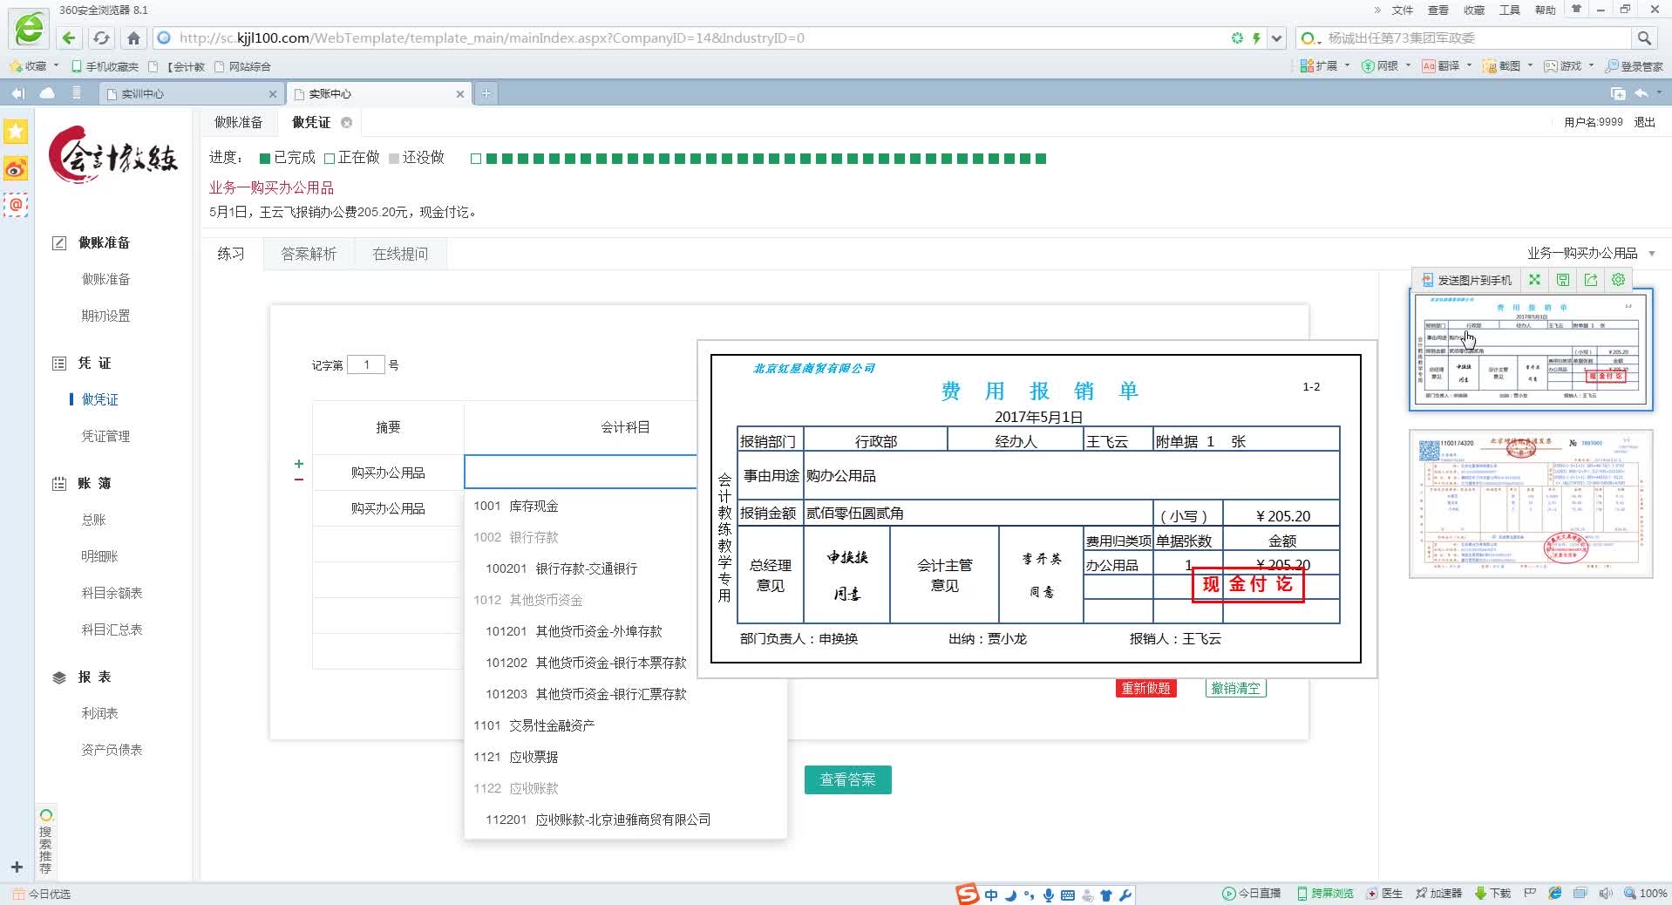Expand the 扩展 extensions dropdown arrow
Image resolution: width=1672 pixels, height=905 pixels.
pos(1347,66)
